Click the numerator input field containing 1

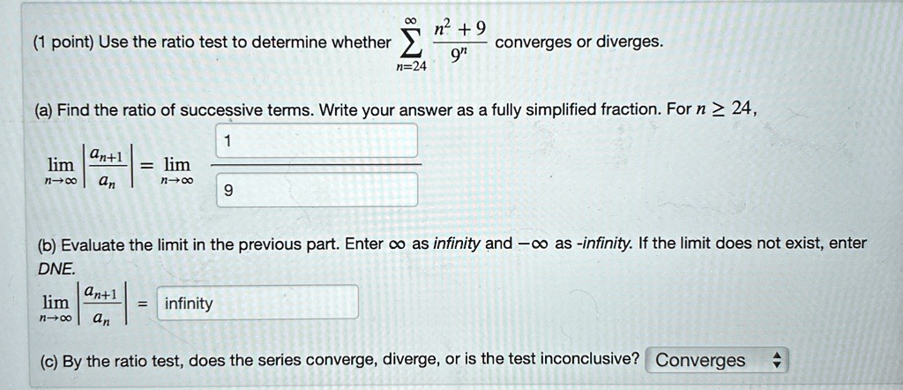pos(317,140)
